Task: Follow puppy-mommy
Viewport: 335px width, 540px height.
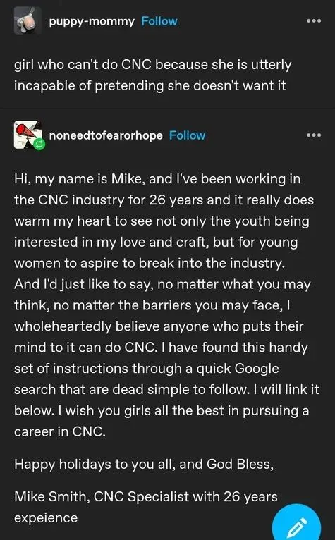Action: point(159,21)
